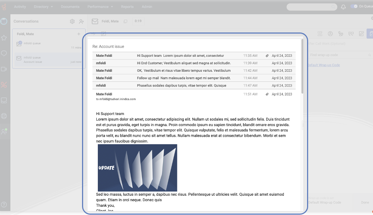Click the Find wrap-up code search field
Viewport: 373px width, 215px height.
339,55
